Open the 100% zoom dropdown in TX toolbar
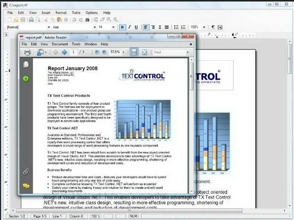 (x=204, y=27)
